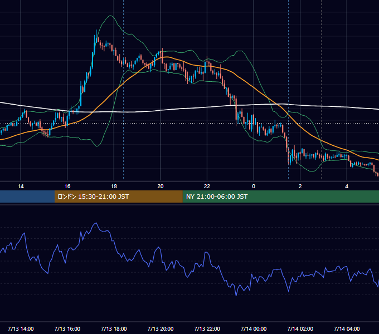Click the 2 hour axis label
The height and width of the screenshot is (334, 379).
300,186
